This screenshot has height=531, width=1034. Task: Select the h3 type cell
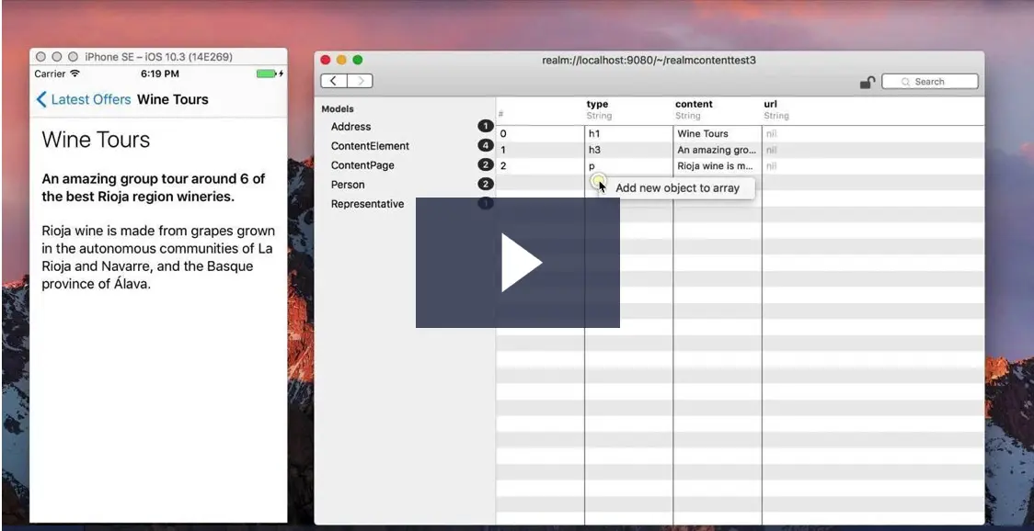coord(628,151)
